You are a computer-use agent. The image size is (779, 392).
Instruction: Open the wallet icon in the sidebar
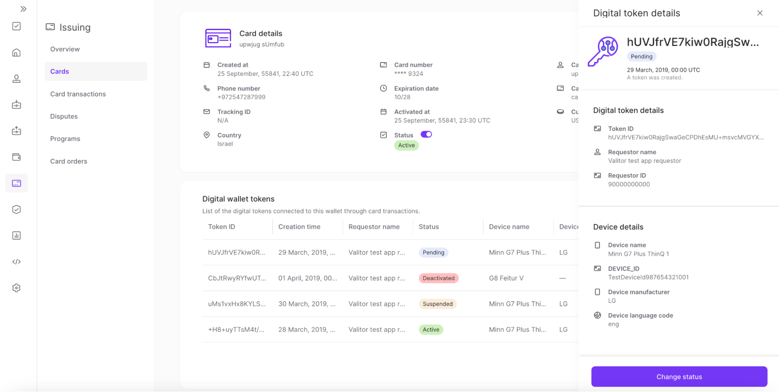pyautogui.click(x=16, y=157)
